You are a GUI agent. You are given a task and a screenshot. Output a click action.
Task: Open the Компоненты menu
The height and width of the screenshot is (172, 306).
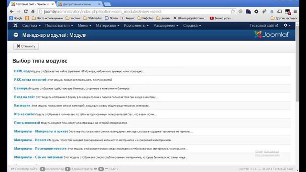(136, 25)
